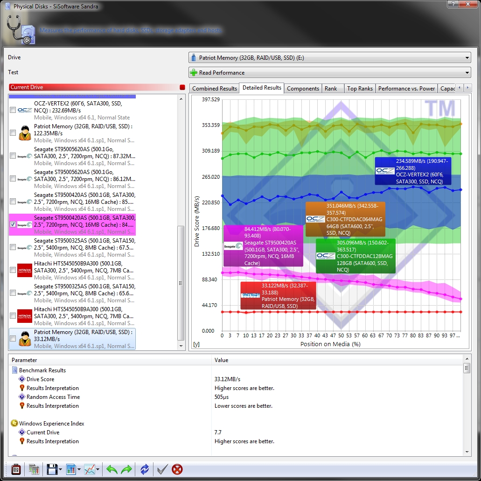Open the Test type dropdown showing Read Performance

330,73
